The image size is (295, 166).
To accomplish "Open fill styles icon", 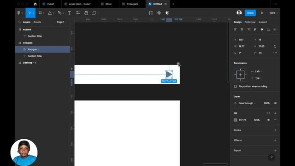I will (268, 113).
